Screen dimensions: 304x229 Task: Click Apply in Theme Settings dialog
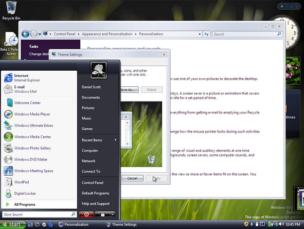tap(157, 178)
